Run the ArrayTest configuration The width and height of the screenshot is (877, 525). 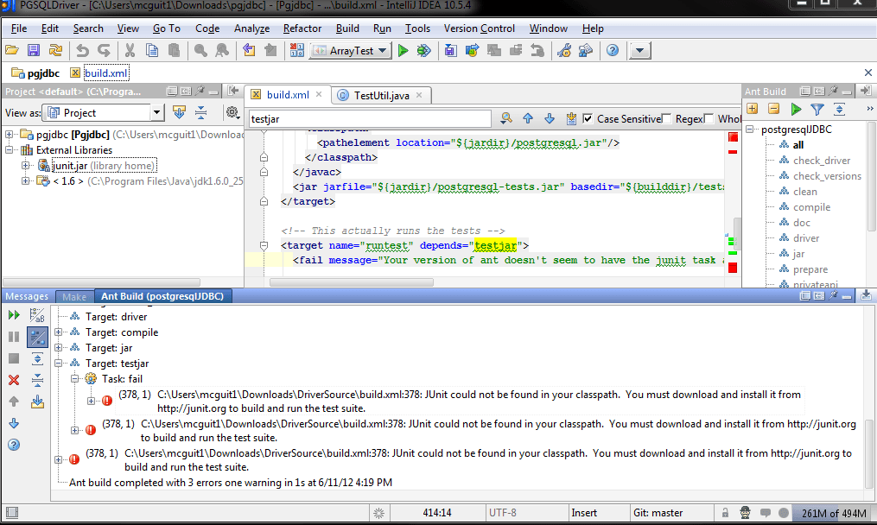click(x=403, y=50)
